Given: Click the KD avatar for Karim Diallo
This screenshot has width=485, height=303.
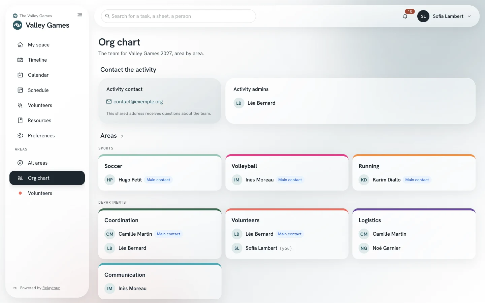Looking at the screenshot, I should (x=364, y=180).
